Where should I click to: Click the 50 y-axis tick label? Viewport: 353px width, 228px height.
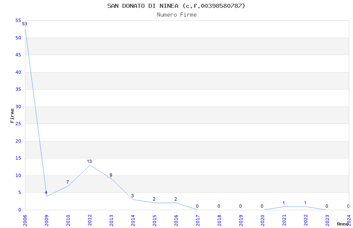18,38
